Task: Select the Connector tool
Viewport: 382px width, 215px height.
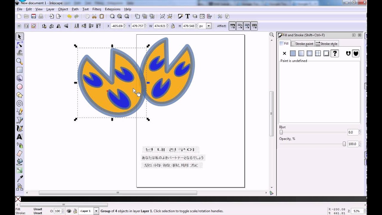Action: click(x=20, y=187)
